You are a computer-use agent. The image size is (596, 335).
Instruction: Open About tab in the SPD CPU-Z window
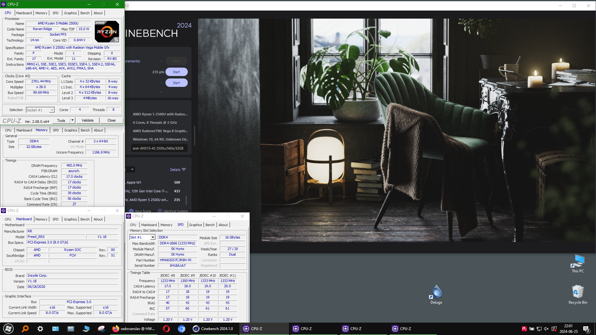coord(223,225)
